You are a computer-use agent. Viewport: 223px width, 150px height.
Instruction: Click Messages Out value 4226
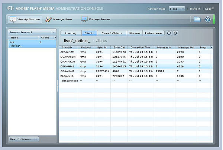(180, 66)
